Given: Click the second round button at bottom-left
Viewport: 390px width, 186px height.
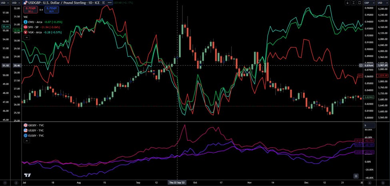Looking at the screenshot, I should coord(16,183).
